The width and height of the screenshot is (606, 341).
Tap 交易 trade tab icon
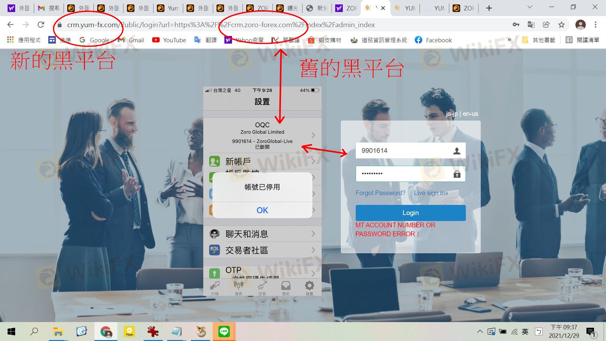click(262, 288)
